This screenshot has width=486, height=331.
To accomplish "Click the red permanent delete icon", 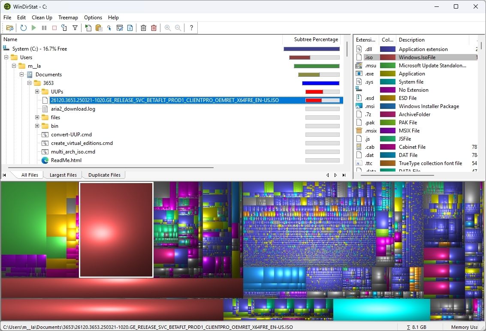I will click(154, 28).
